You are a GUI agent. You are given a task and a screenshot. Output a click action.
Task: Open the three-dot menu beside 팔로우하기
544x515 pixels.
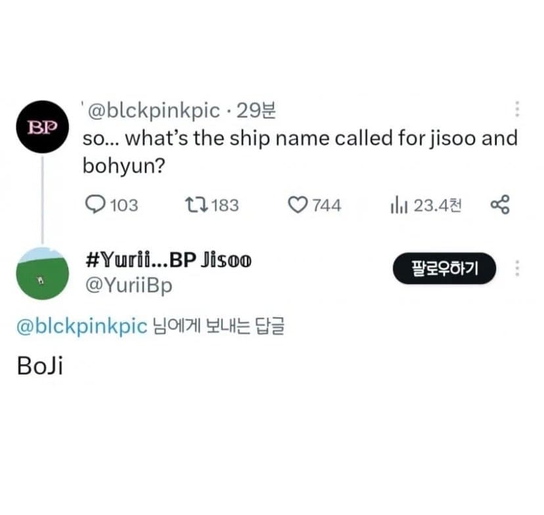coord(517,268)
